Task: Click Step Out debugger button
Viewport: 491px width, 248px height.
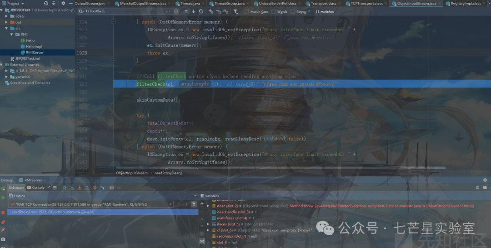Action: tap(87, 188)
